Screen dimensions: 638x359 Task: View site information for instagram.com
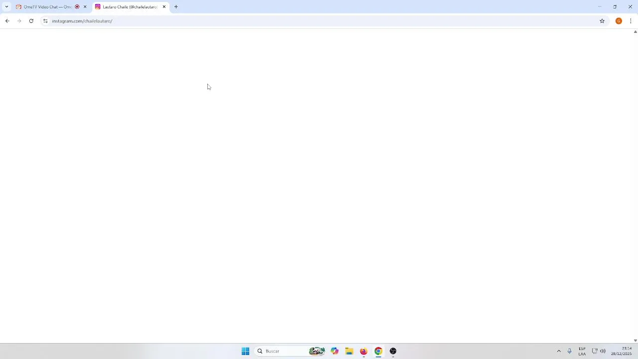(45, 21)
